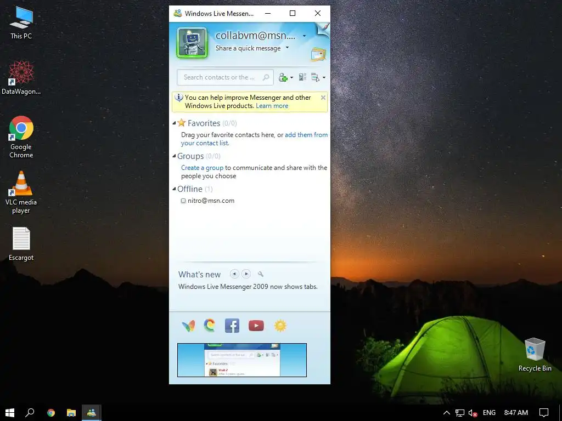Click the taskbar search icon
The height and width of the screenshot is (421, 562).
click(x=30, y=412)
